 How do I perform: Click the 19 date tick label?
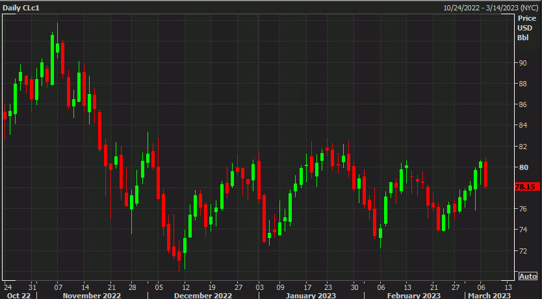coord(212,287)
